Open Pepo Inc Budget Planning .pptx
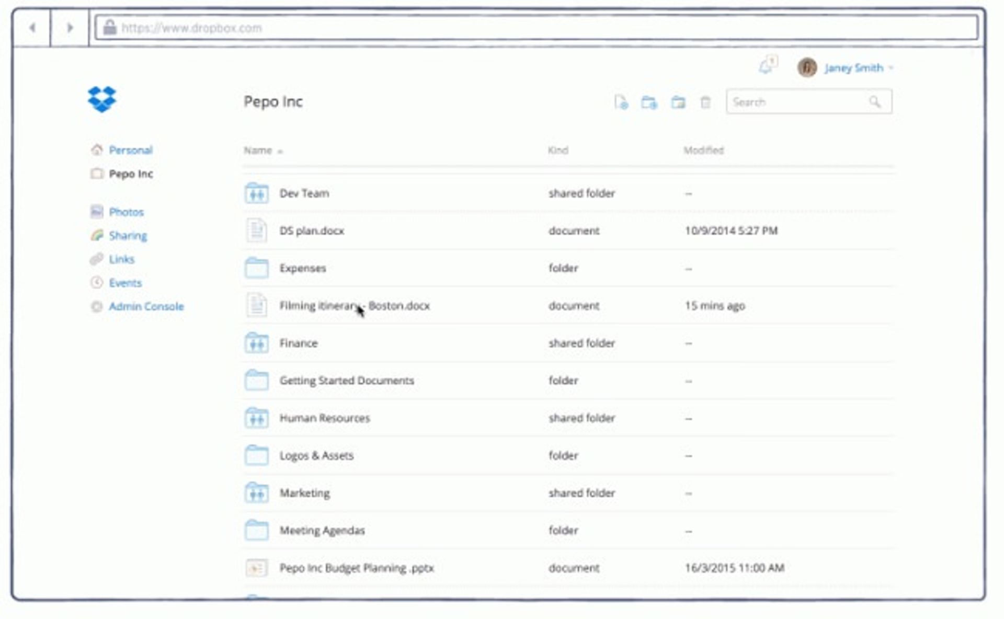 pyautogui.click(x=357, y=568)
